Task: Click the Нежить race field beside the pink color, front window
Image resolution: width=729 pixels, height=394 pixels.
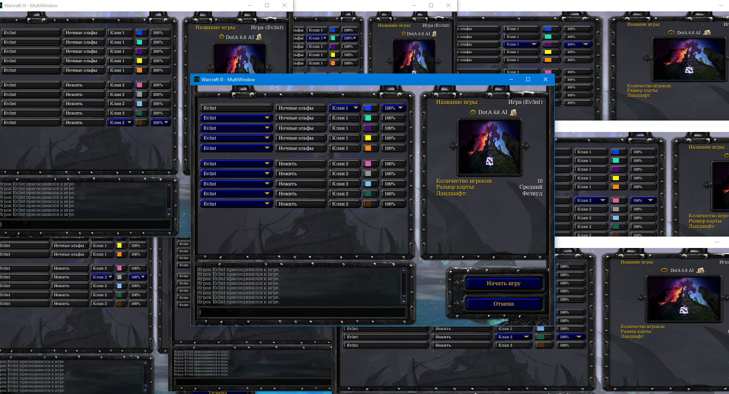Action: 300,164
